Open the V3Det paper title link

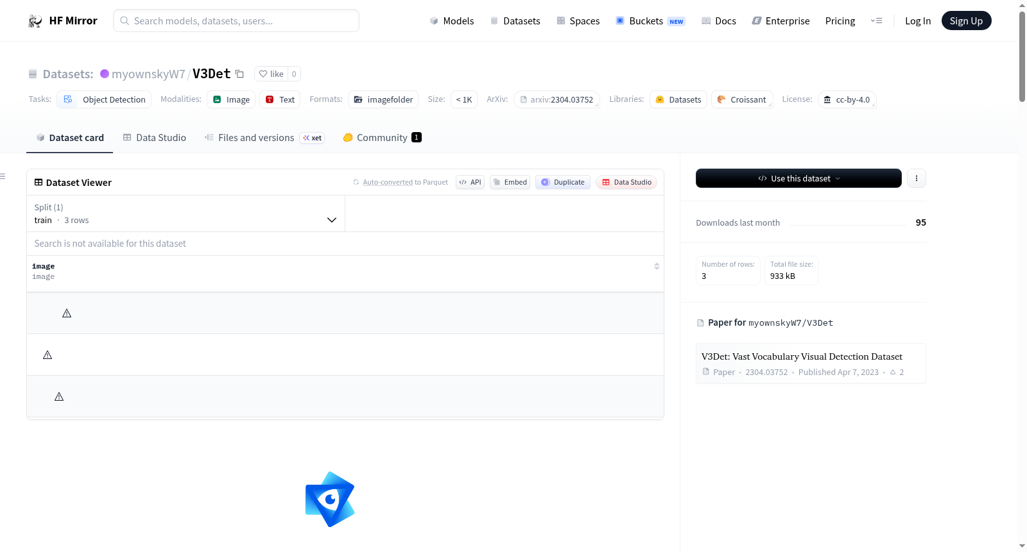click(x=802, y=356)
